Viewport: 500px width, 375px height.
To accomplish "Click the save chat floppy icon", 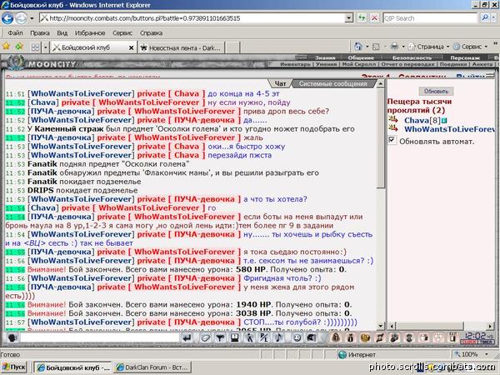I will tap(235, 337).
